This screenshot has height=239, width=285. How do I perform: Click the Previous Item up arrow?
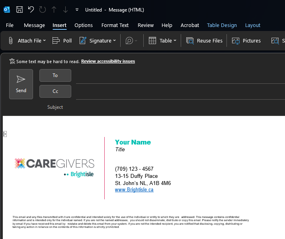pos(54,10)
